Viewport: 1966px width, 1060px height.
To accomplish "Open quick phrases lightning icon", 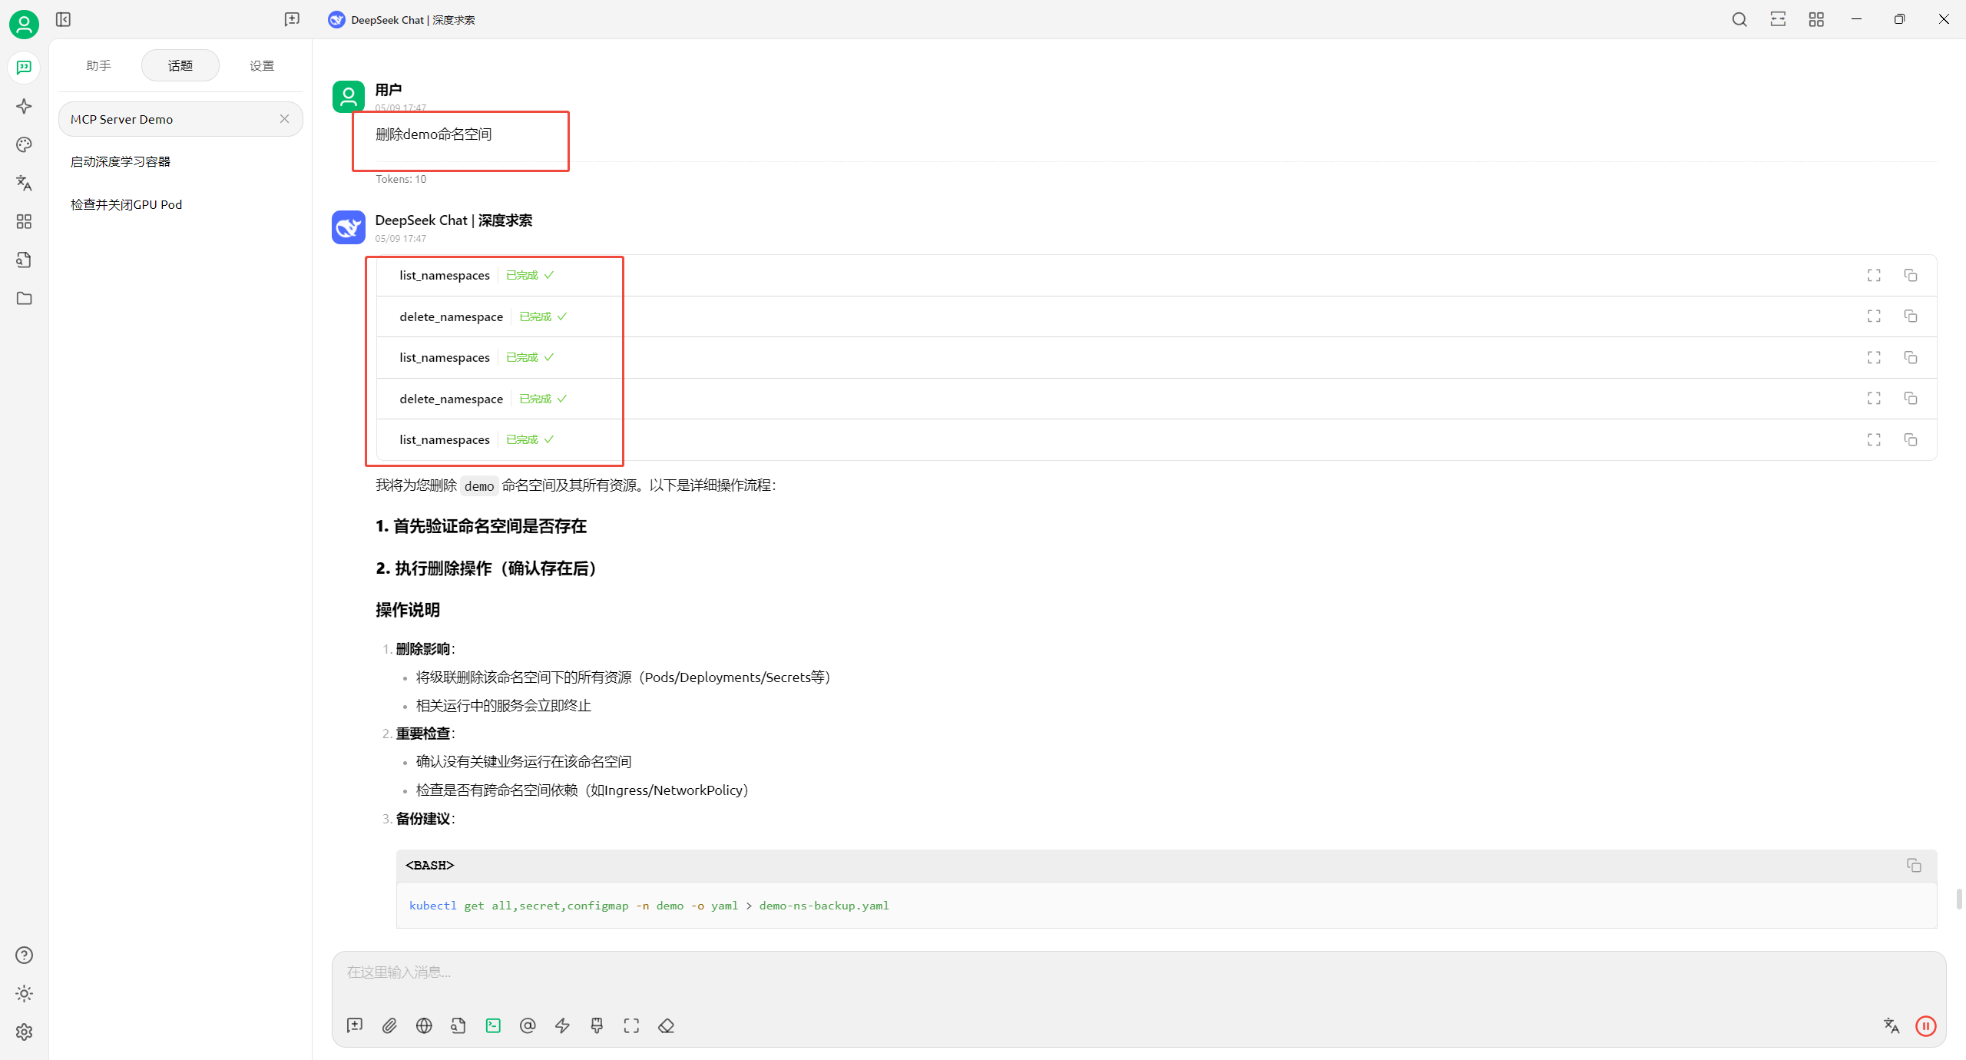I will pos(562,1025).
